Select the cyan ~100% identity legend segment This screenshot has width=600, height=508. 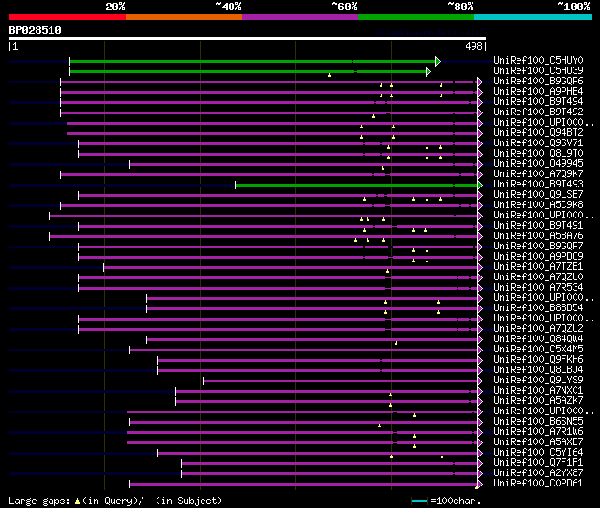tap(533, 17)
